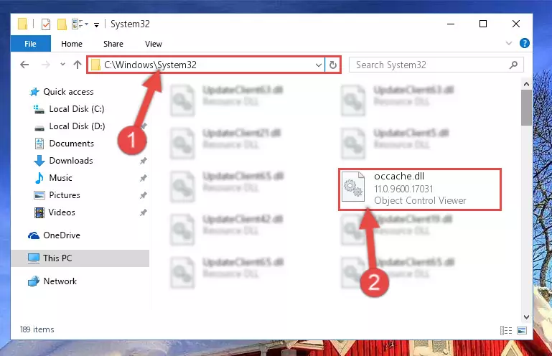552x356 pixels.
Task: Click the Properties quick access toolbar icon
Action: click(x=46, y=24)
